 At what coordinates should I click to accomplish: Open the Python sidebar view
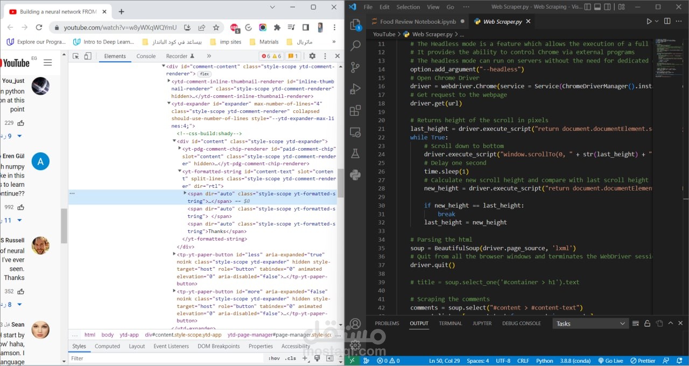pos(355,174)
